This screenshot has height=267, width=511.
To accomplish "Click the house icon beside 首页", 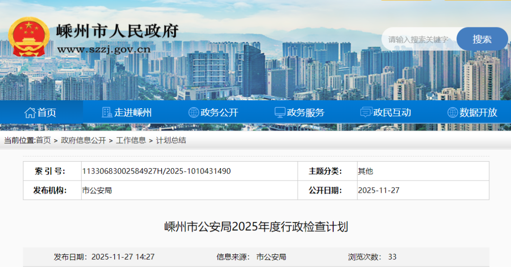I will tap(30, 112).
